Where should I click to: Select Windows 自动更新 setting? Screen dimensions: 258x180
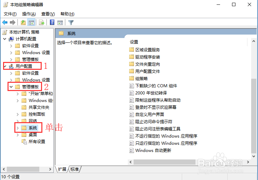point(153,151)
